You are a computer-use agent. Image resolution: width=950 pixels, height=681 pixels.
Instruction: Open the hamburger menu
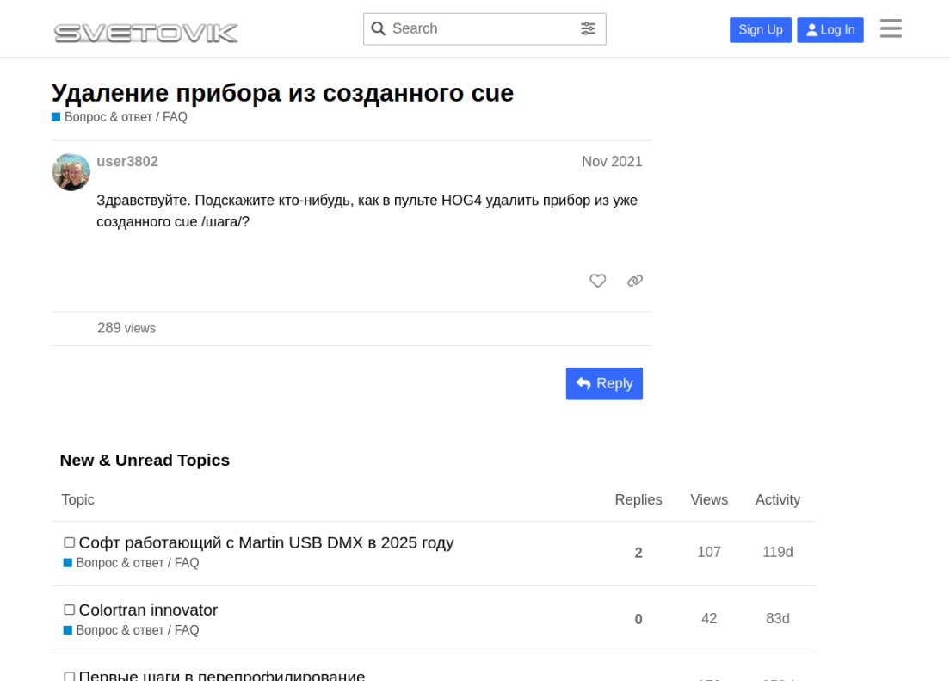[x=891, y=28]
